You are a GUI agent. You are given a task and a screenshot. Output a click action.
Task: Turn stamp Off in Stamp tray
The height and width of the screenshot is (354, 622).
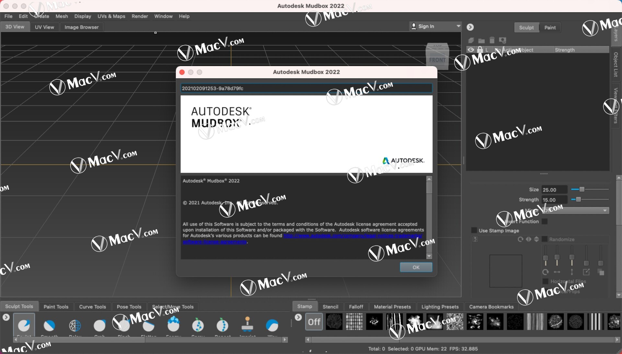pos(314,322)
